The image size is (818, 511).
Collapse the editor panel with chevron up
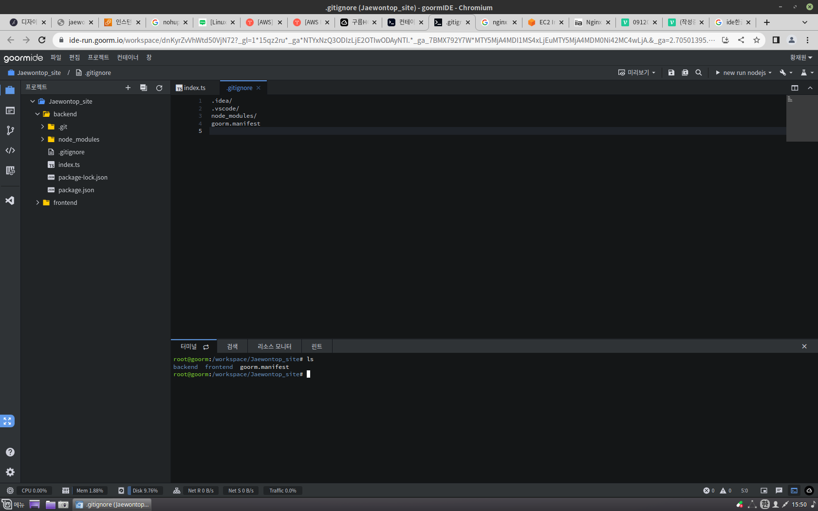810,88
